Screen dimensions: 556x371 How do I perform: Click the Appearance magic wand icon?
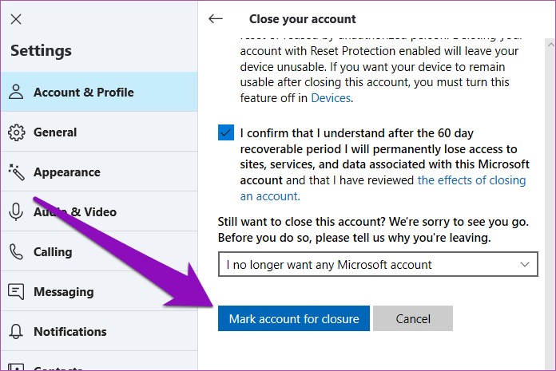(16, 172)
